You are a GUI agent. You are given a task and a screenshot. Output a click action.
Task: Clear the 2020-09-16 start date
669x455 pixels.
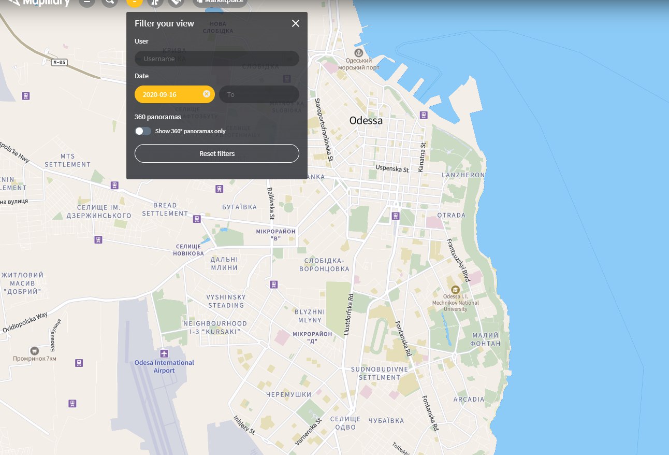coord(207,94)
